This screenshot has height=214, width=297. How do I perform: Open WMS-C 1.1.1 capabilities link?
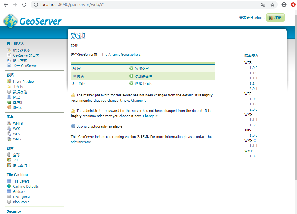coord(253,146)
